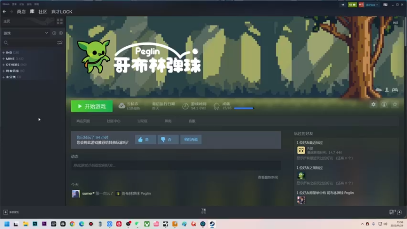This screenshot has width=407, height=229.
Task: Switch to Big Picture mode icon
Action: coord(386,5)
